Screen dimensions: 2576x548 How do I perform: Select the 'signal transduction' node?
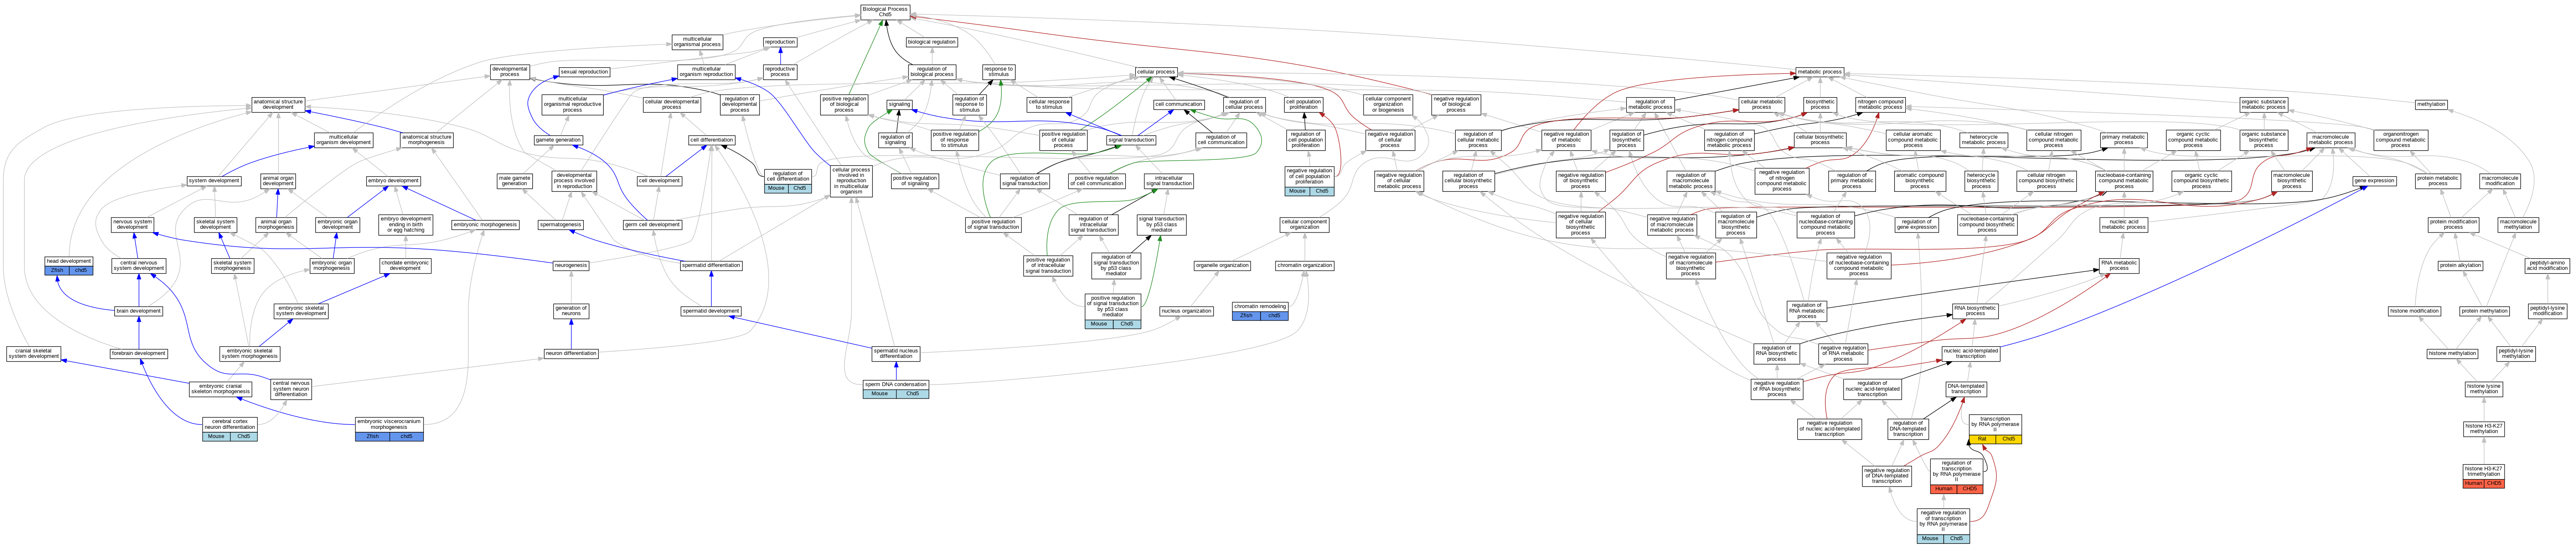click(x=1131, y=140)
